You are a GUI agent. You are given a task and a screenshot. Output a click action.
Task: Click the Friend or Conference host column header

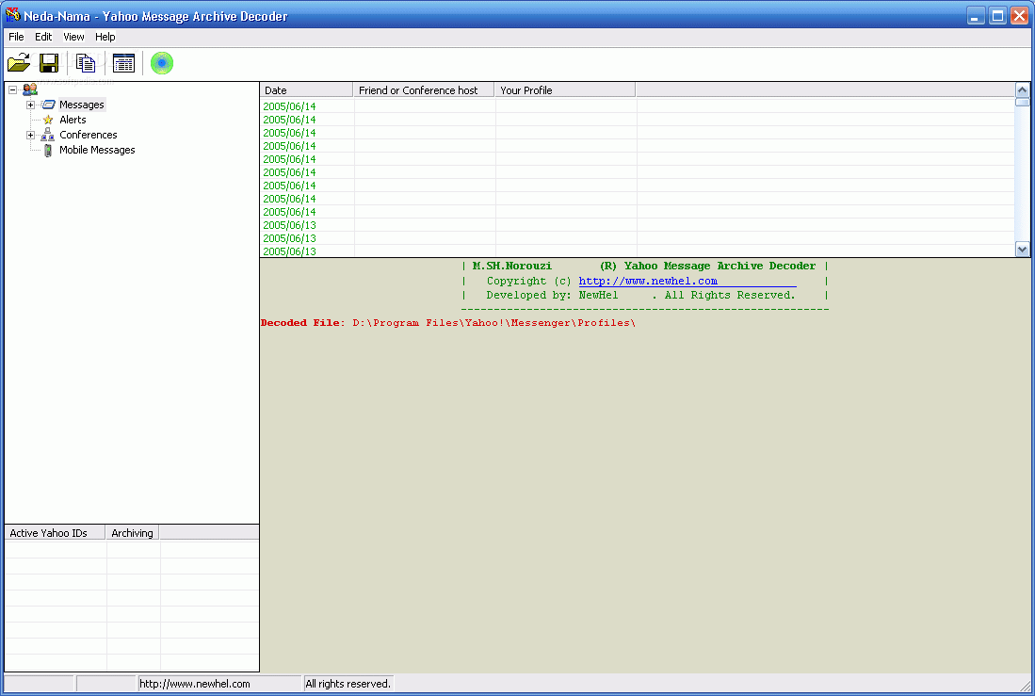[x=424, y=89]
